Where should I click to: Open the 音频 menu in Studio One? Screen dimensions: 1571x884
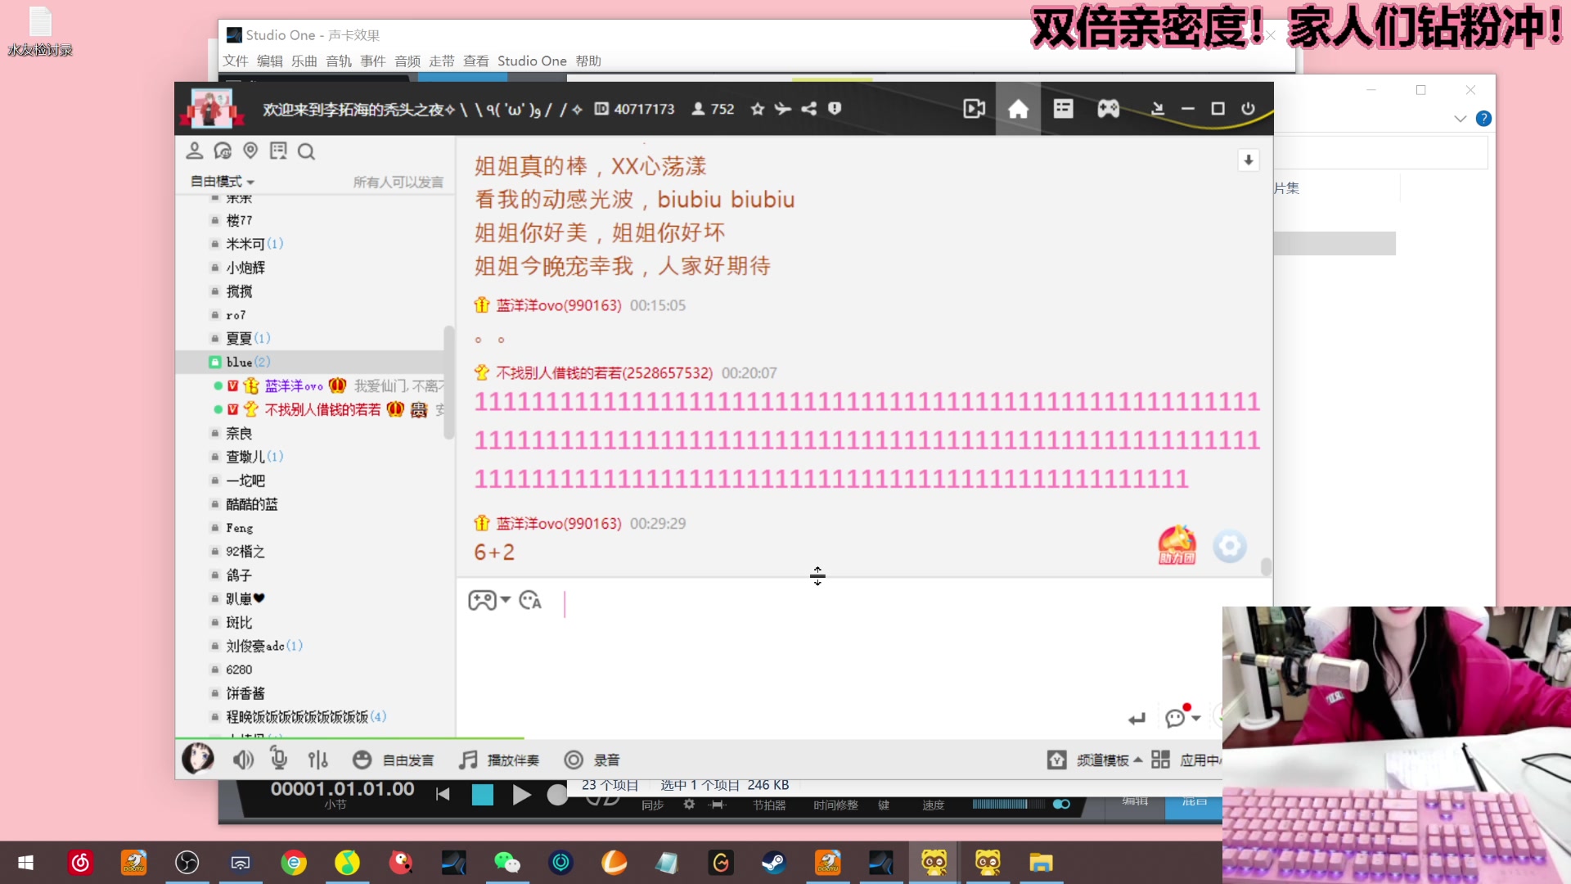pos(407,61)
